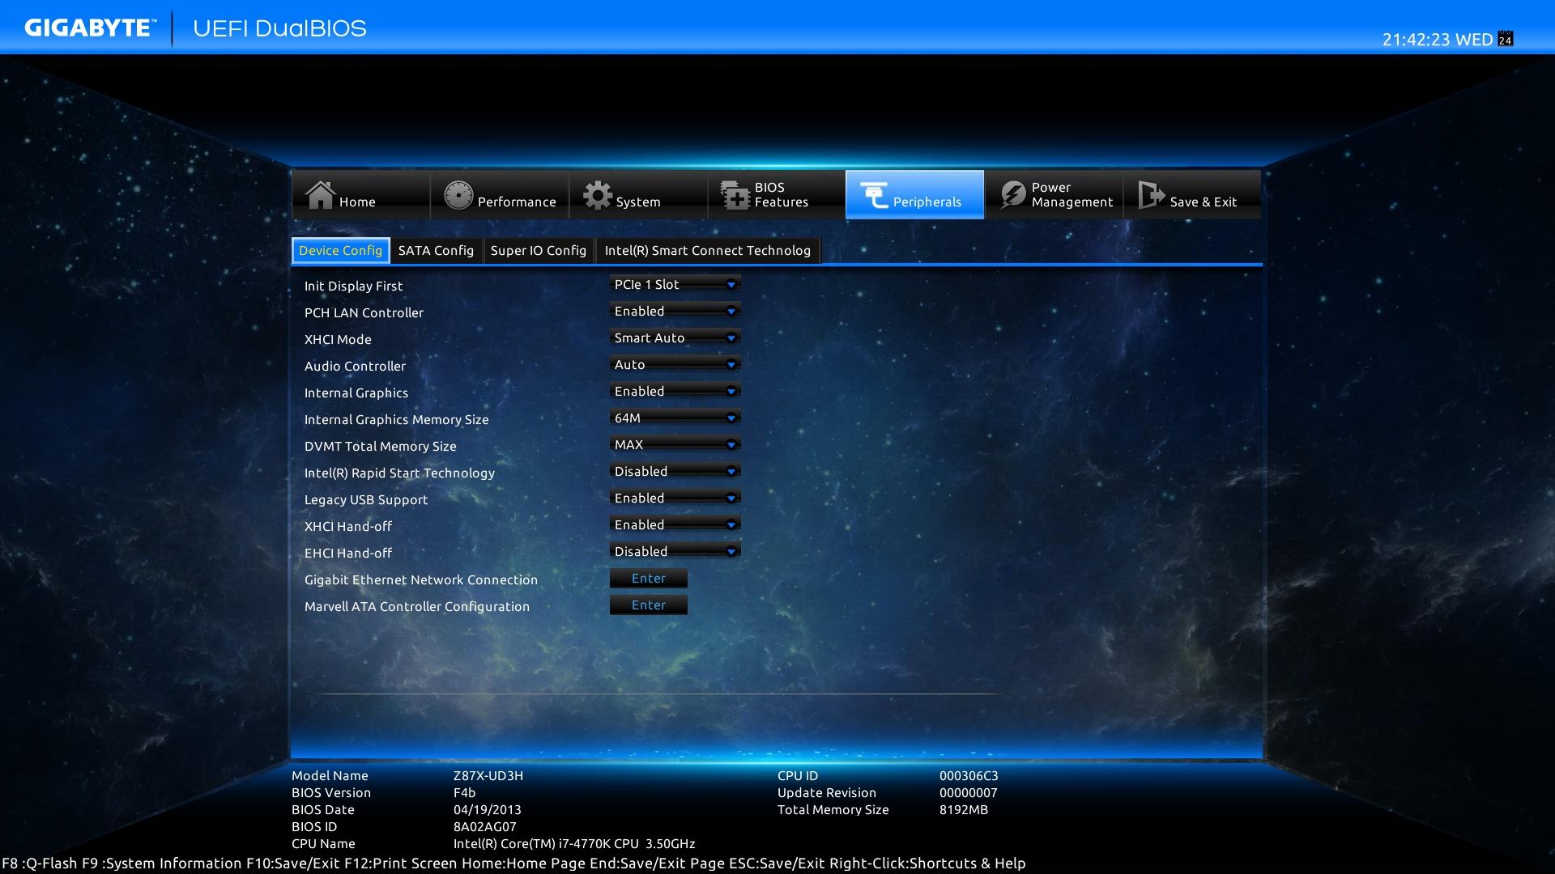Click the Z87X-UD3H model name value
The height and width of the screenshot is (874, 1555).
click(488, 775)
